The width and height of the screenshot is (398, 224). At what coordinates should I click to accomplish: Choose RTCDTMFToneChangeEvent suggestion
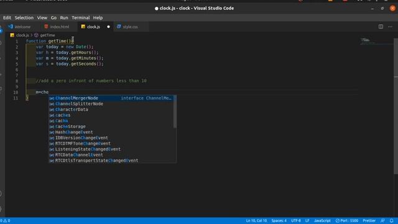coord(111,144)
